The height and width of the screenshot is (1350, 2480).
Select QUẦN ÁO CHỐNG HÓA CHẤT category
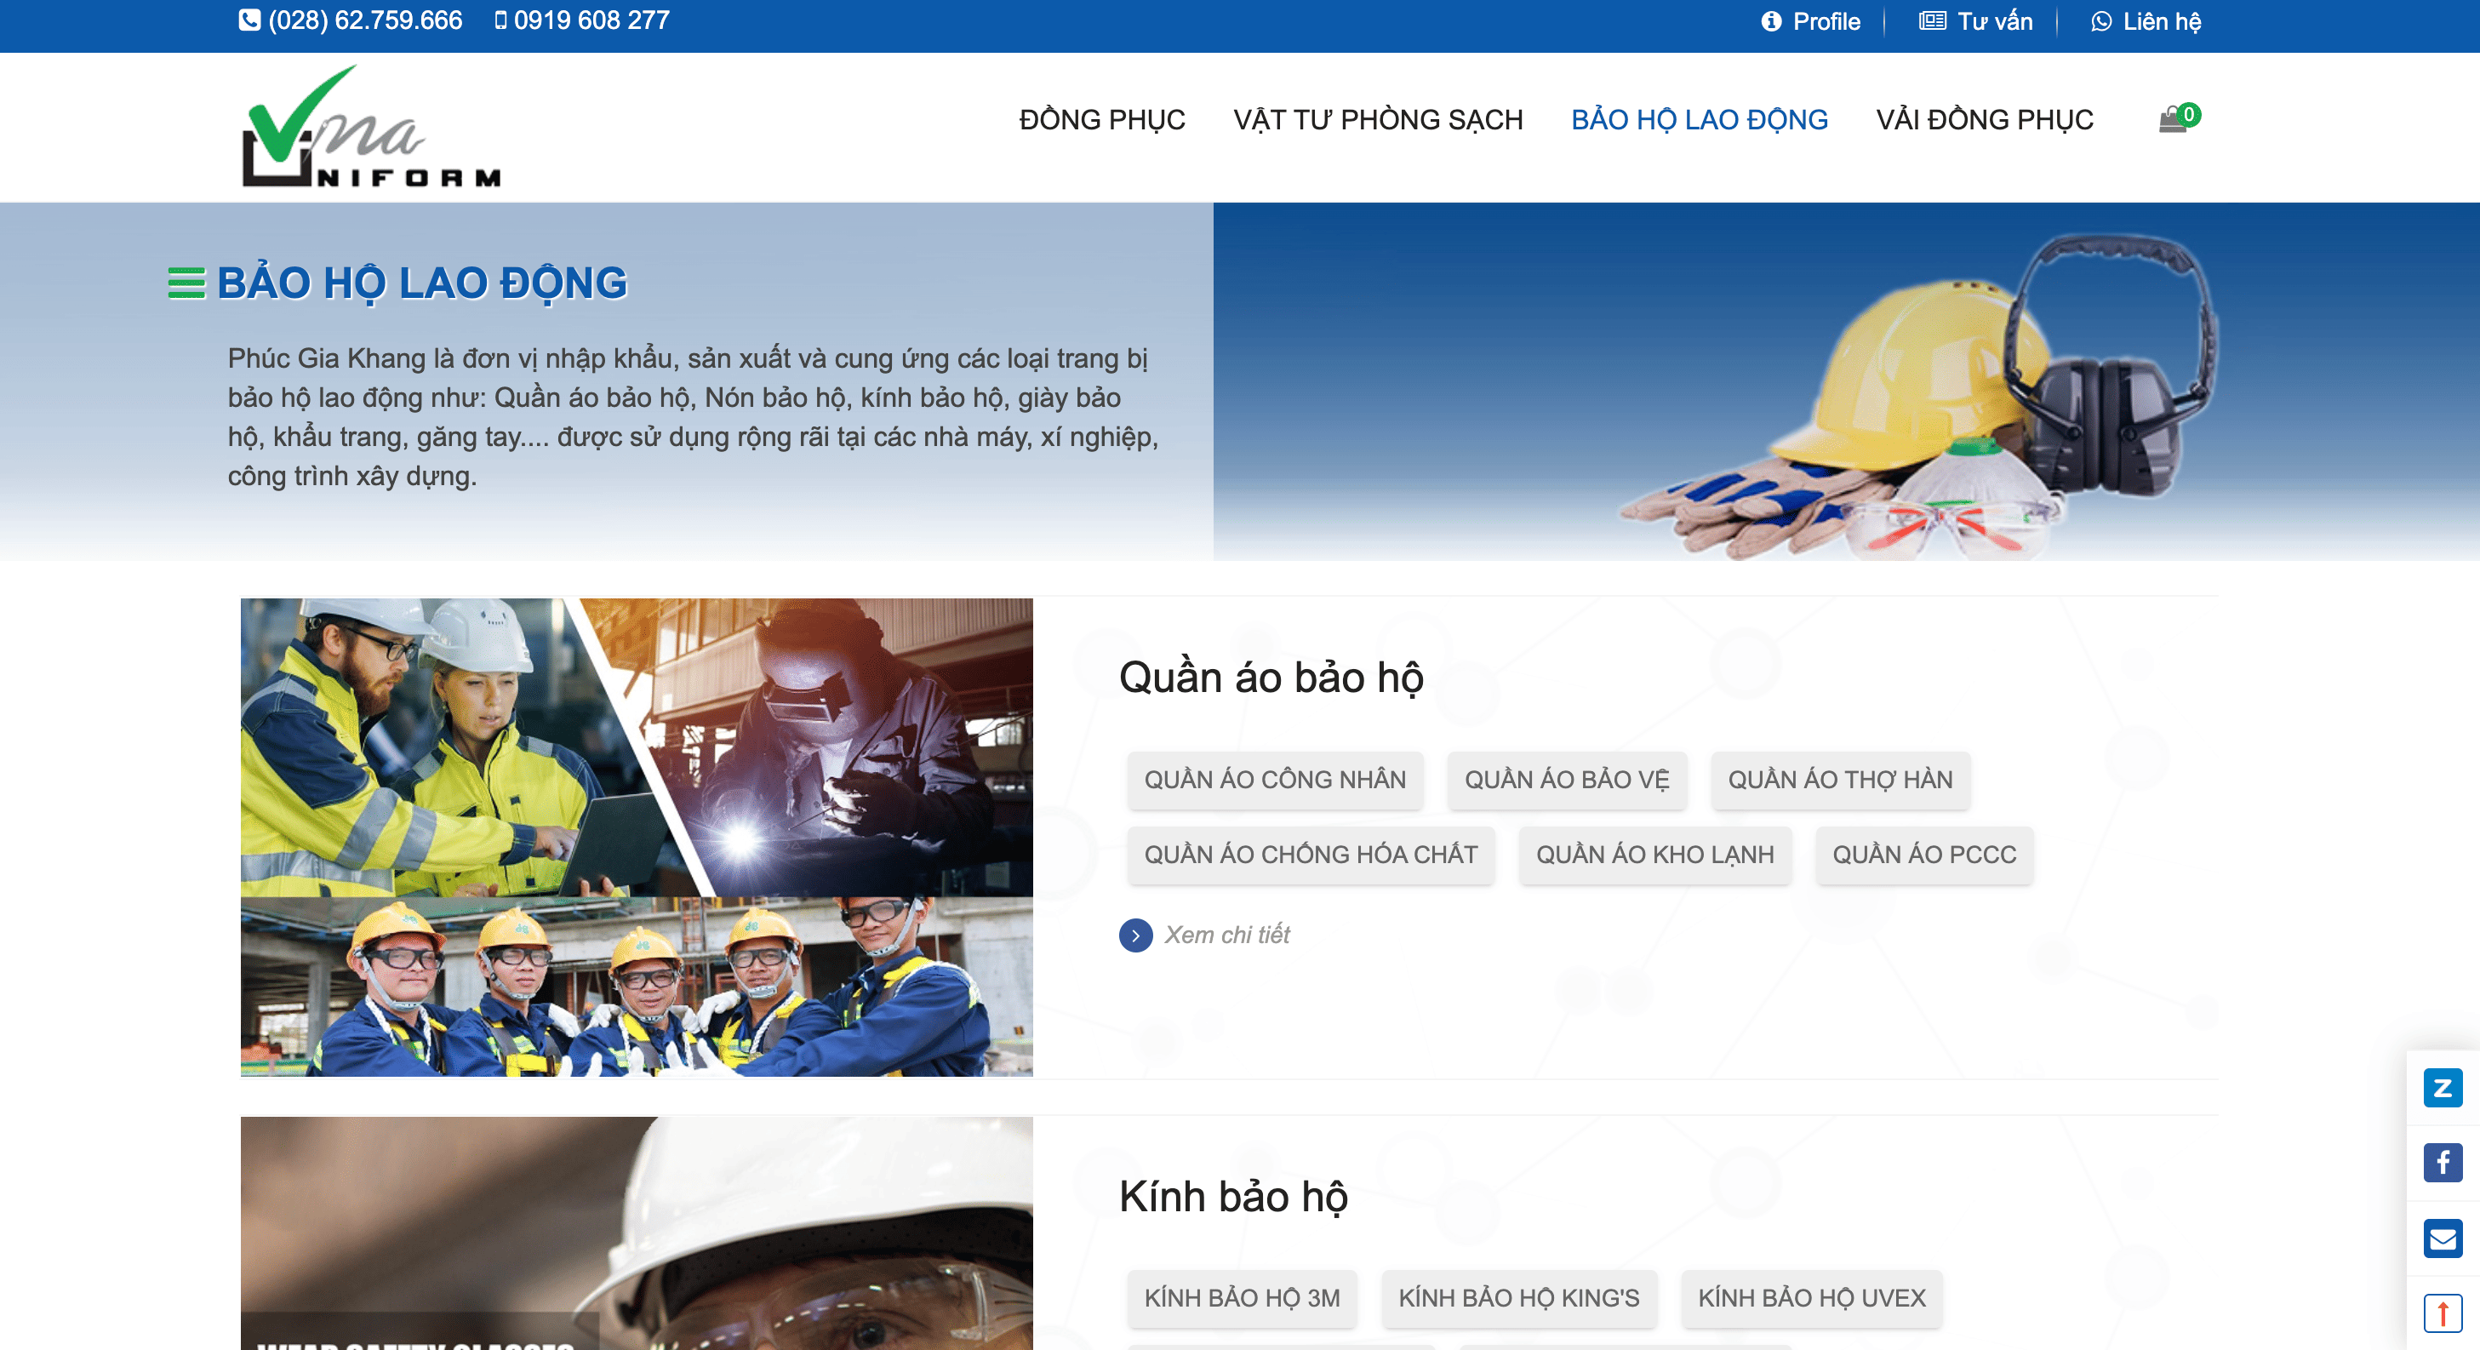tap(1311, 855)
